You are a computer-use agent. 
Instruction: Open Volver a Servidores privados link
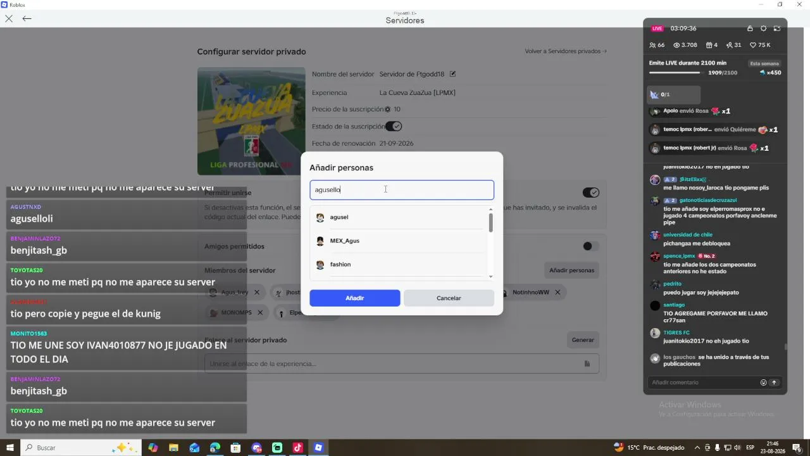566,51
